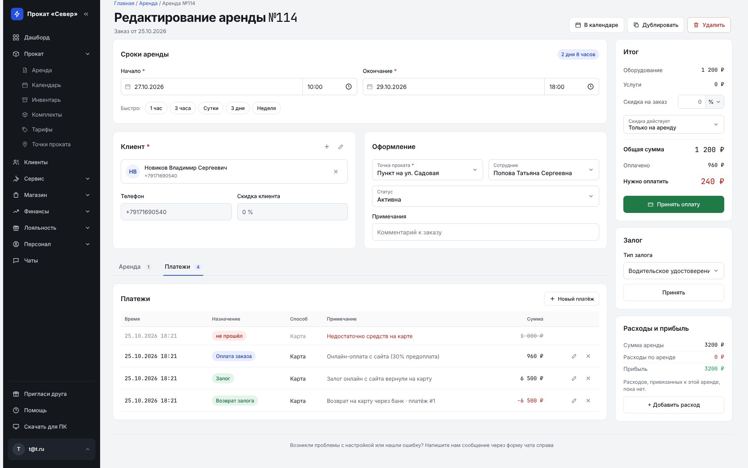
Task: Click the Принять оплату button
Action: pos(674,204)
